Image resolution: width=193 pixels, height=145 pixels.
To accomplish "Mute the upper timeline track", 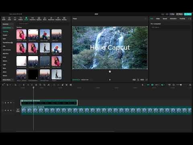I will (11, 103).
